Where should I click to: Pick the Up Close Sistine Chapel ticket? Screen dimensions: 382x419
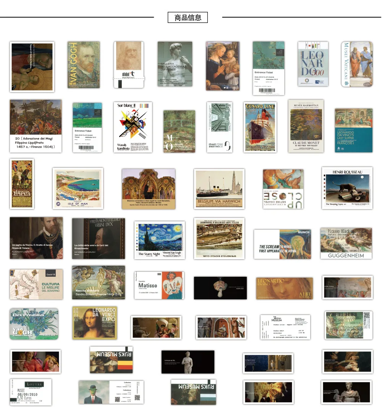click(x=283, y=189)
